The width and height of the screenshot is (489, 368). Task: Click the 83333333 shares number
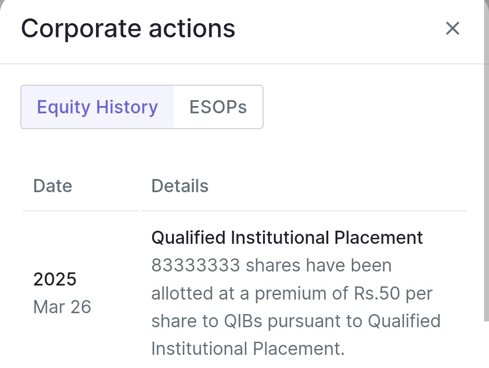point(196,265)
